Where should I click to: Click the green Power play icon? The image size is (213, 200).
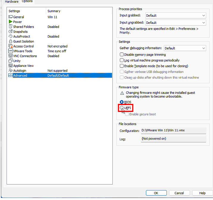point(10,22)
